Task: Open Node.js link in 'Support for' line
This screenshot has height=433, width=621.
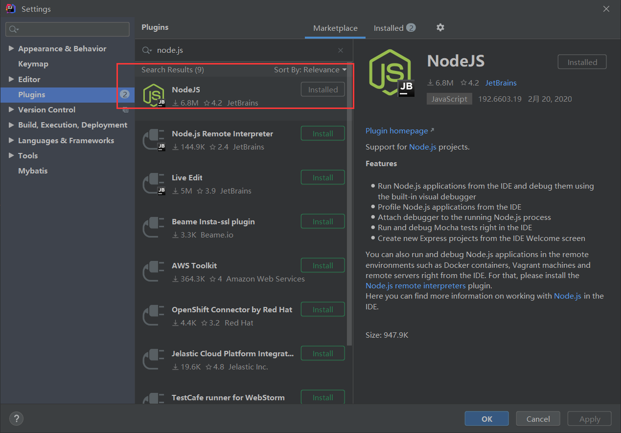Action: (423, 147)
